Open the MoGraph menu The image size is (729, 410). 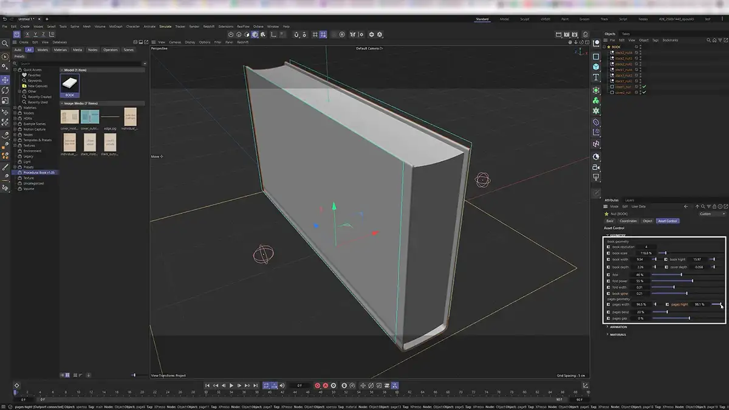pos(115,27)
